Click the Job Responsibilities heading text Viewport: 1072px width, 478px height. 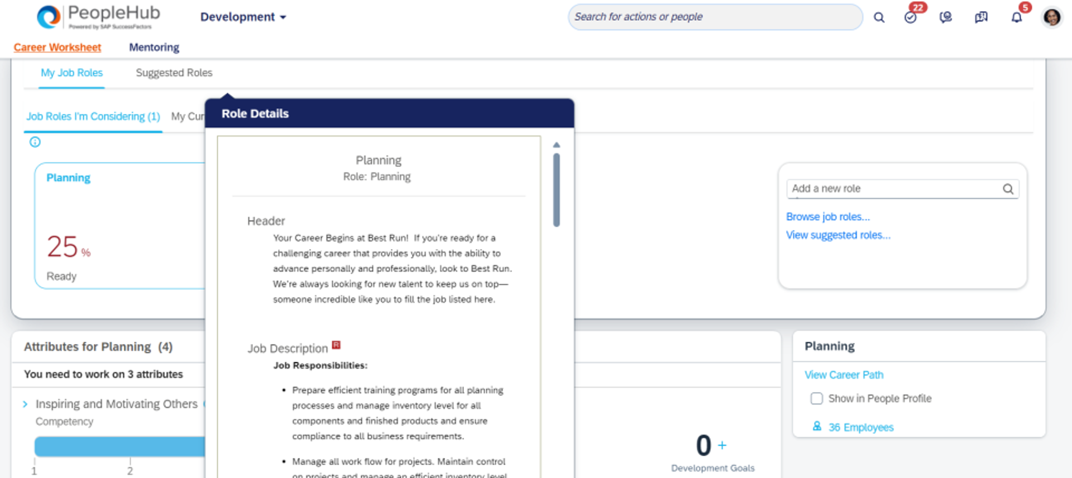(x=320, y=365)
